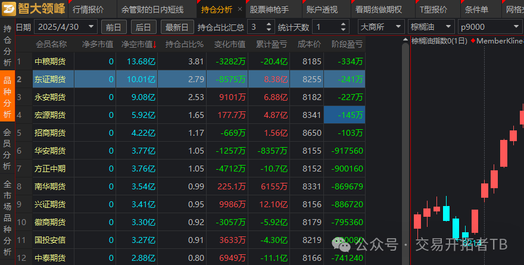Image resolution: width=524 pixels, height=265 pixels.
Task: Select the 中泰期货 member
Action: 50,258
